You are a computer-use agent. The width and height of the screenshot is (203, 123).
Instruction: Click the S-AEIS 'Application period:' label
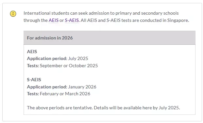(47, 87)
